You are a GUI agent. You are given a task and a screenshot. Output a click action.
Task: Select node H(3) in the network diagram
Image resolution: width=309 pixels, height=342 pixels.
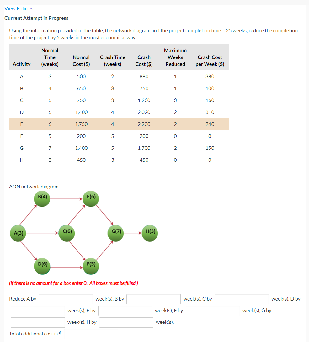[150, 233]
